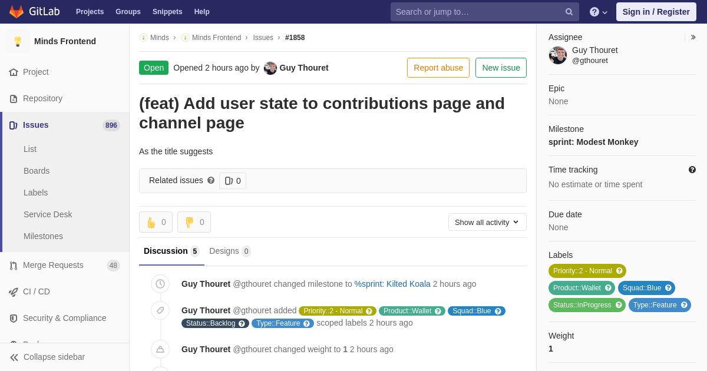
Task: Click Minds Frontend breadcrumb link
Action: pos(216,38)
